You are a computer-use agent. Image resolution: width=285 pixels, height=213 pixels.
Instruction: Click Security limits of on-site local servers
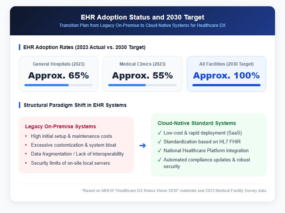pos(71,163)
